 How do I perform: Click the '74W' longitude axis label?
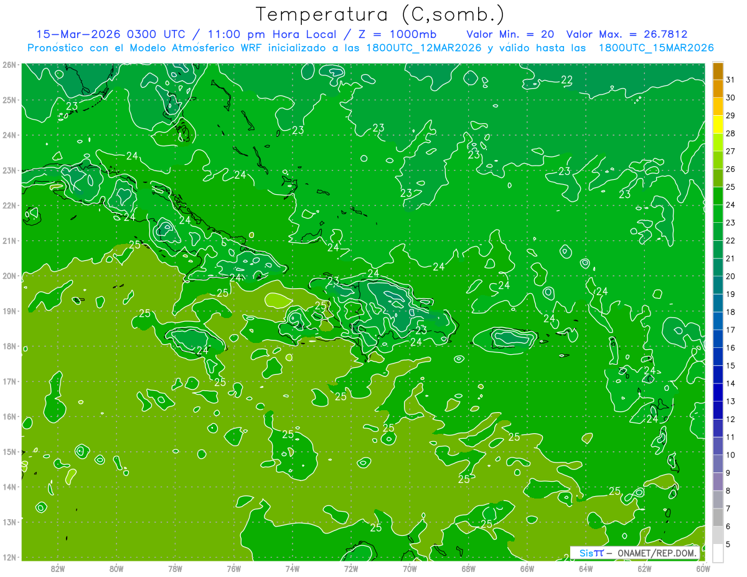click(x=293, y=568)
